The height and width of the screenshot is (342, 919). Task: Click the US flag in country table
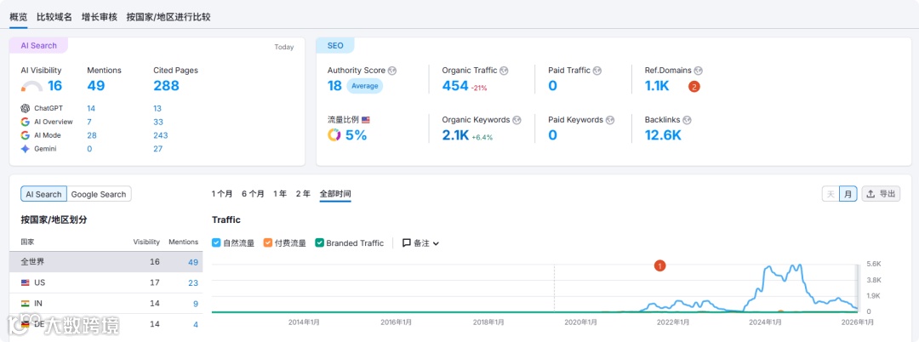coord(26,282)
